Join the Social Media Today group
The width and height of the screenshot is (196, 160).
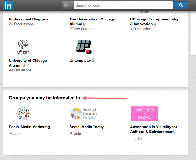click(76, 134)
